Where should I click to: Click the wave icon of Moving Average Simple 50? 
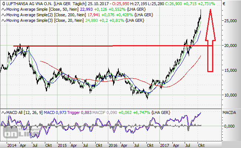pos(4,10)
